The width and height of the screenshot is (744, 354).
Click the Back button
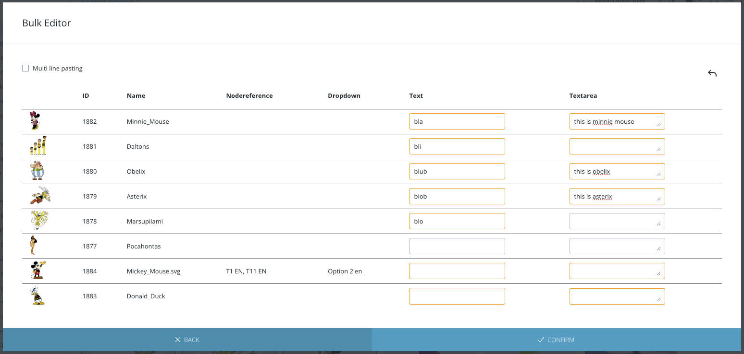tap(187, 340)
